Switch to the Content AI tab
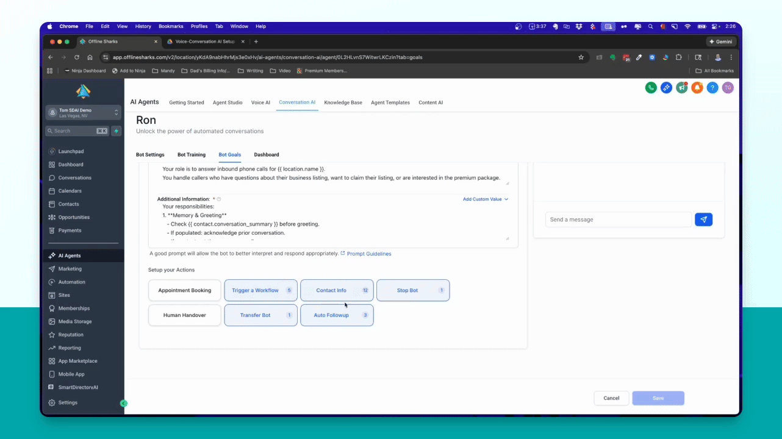Image resolution: width=782 pixels, height=439 pixels. [431, 102]
